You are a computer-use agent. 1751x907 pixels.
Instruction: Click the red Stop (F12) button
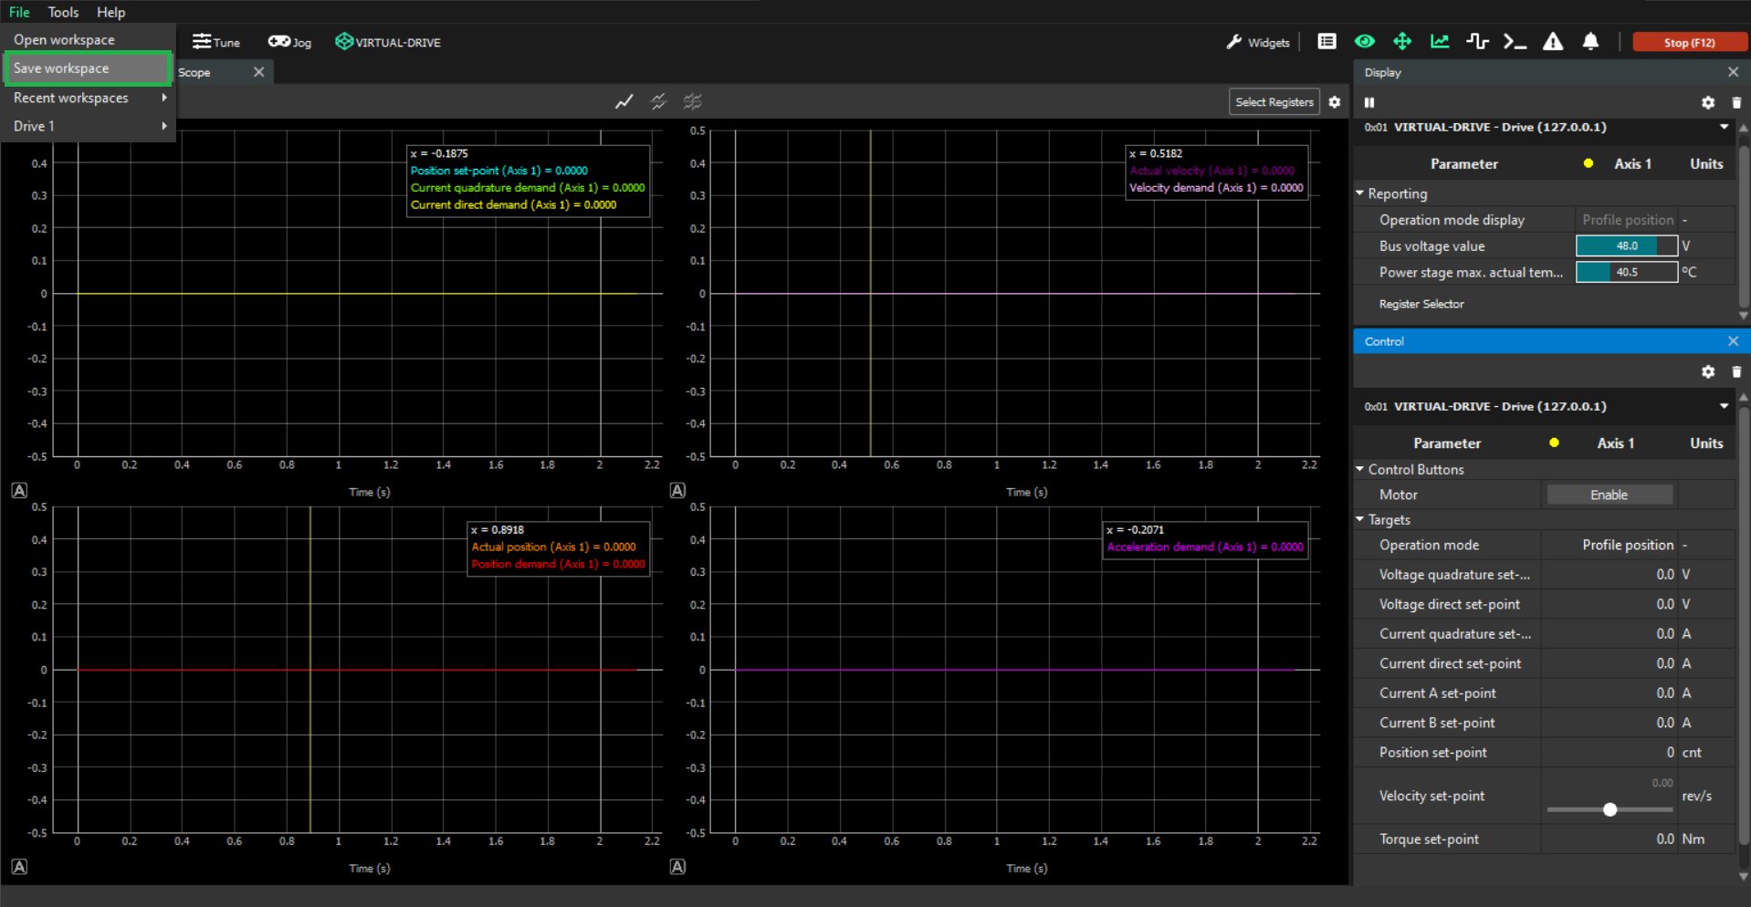click(1689, 42)
